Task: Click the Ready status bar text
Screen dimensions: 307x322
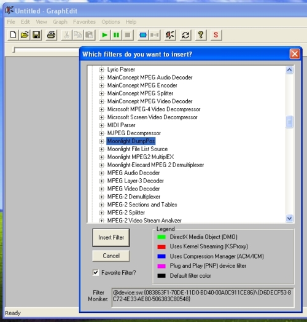Action: coord(13,313)
